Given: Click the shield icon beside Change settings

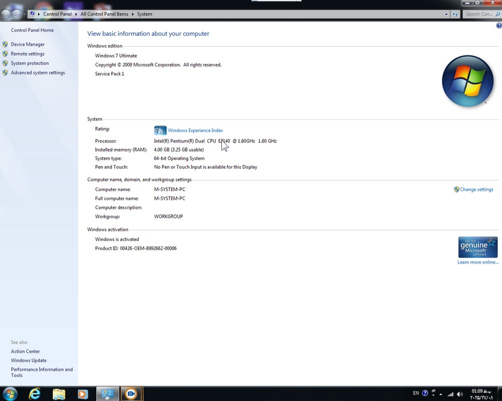Looking at the screenshot, I should tap(456, 190).
